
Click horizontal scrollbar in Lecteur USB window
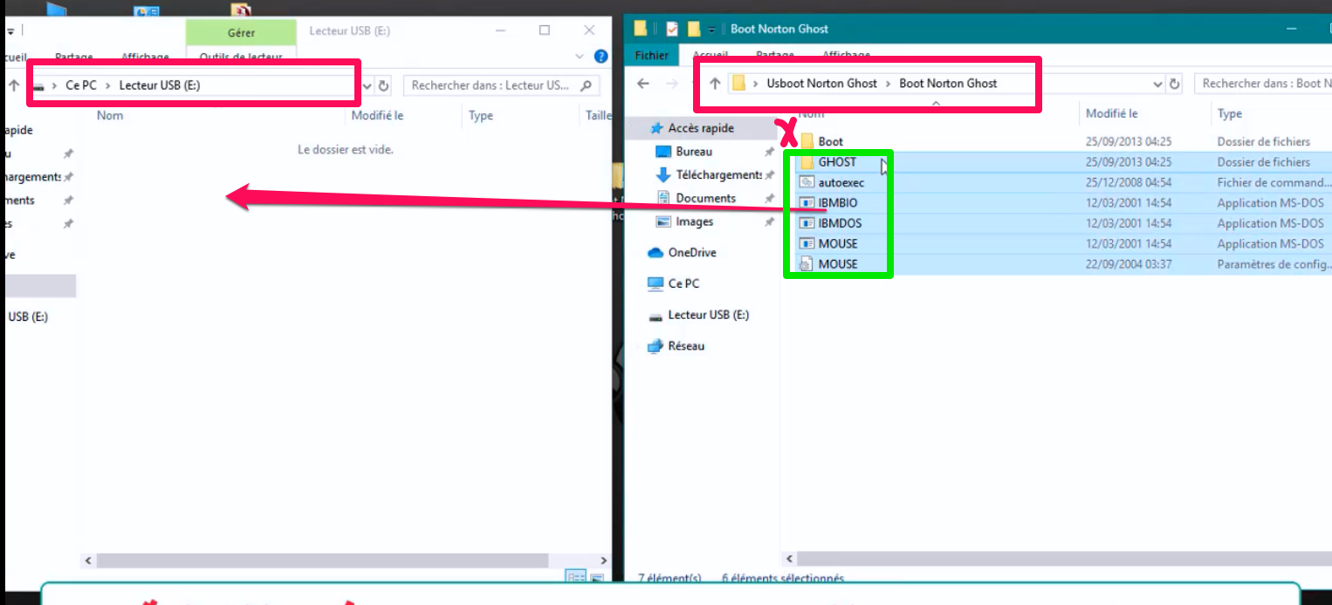click(x=321, y=561)
